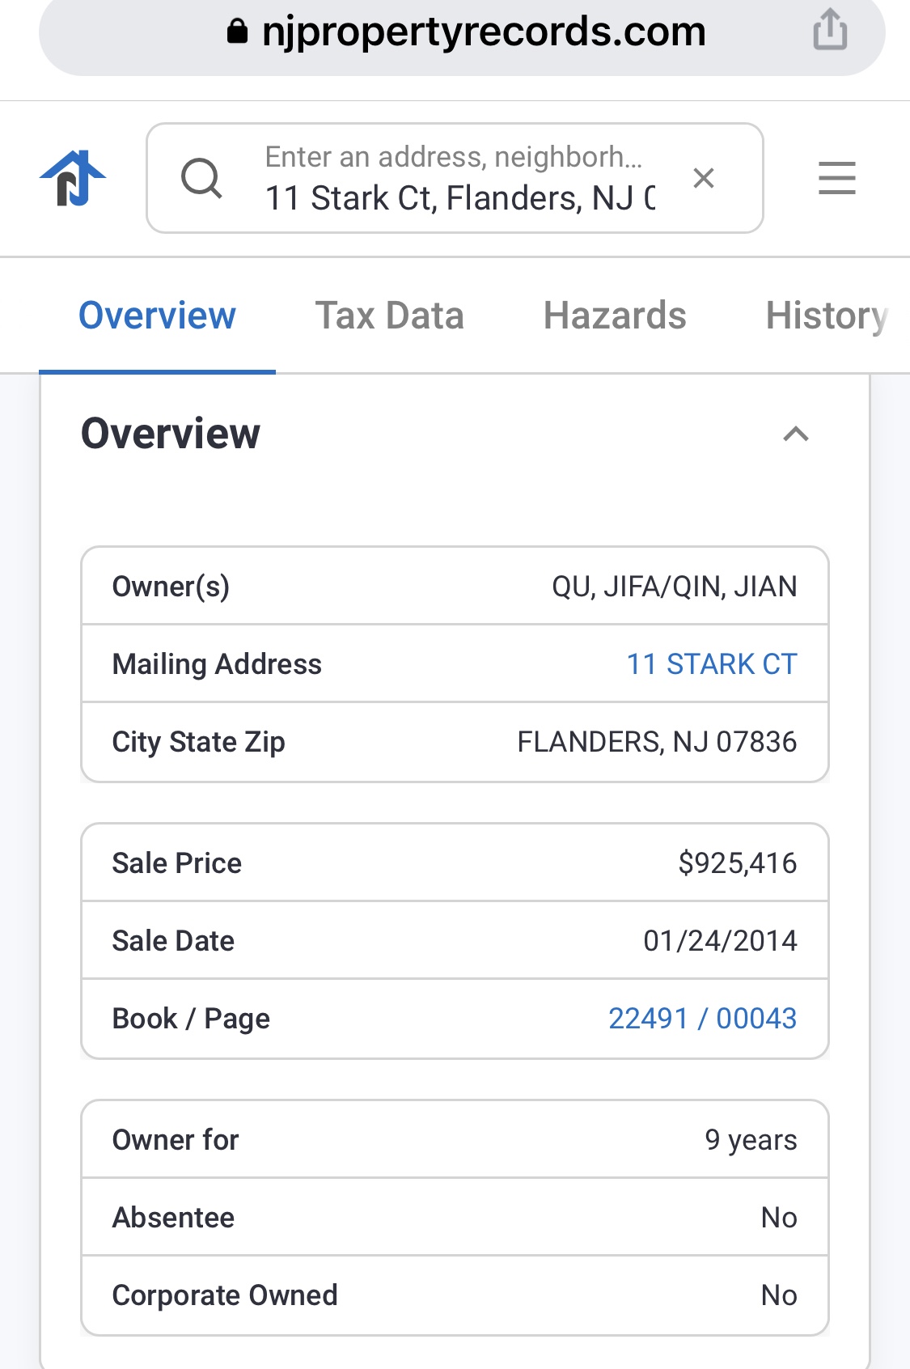Image resolution: width=910 pixels, height=1369 pixels.
Task: Open the hamburger menu
Action: (836, 178)
